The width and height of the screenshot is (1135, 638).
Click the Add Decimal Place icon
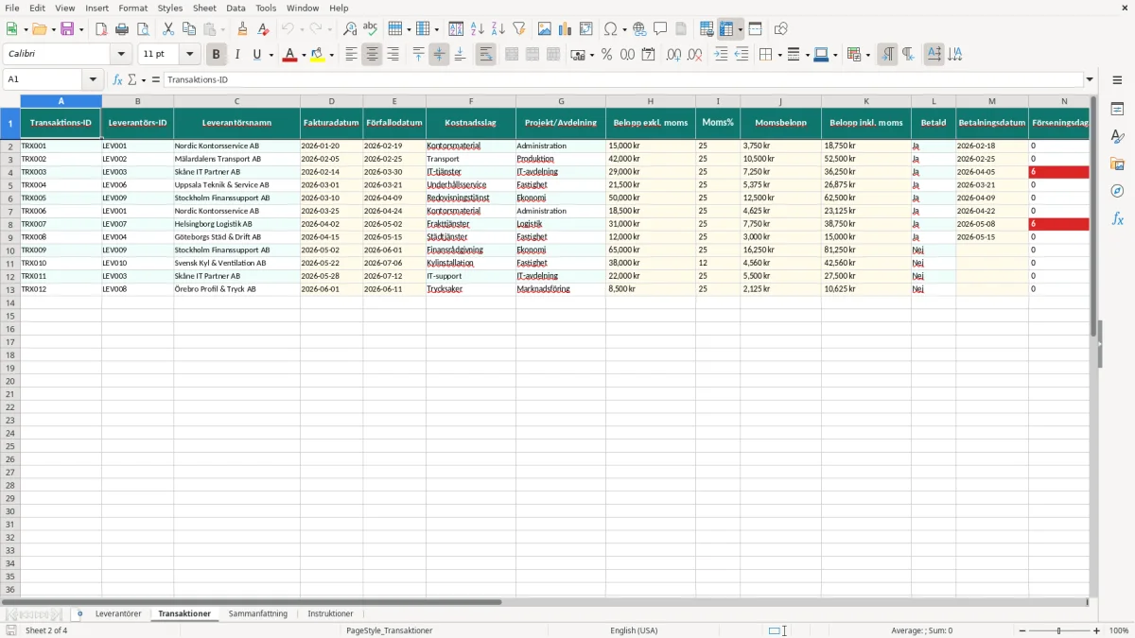click(673, 55)
